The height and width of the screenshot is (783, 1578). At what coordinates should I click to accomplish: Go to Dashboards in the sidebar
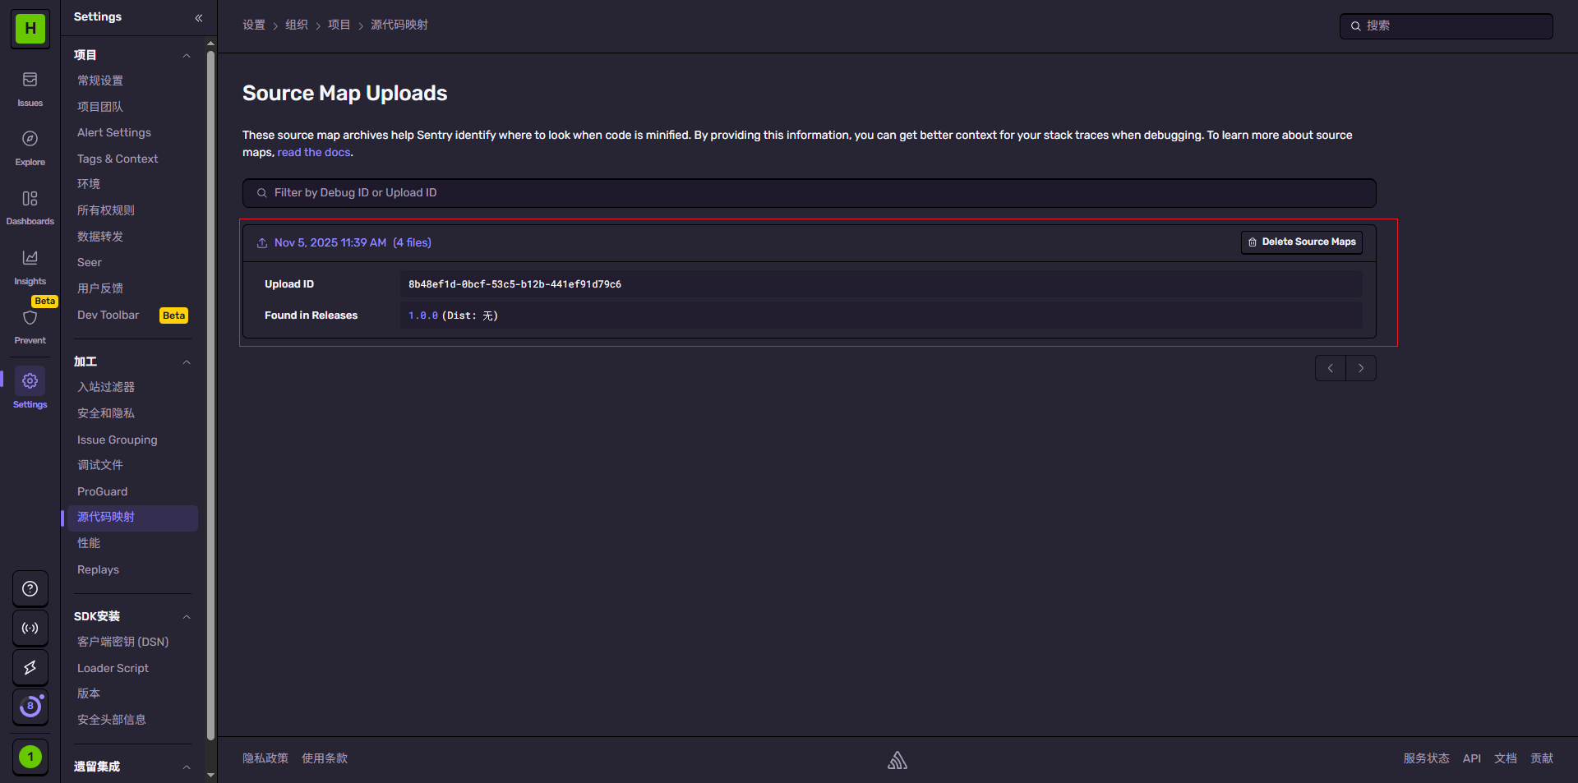tap(30, 206)
